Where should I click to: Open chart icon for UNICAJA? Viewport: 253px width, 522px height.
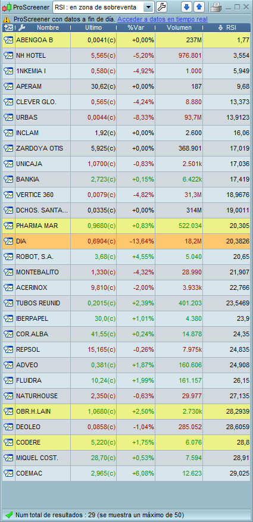point(8,164)
